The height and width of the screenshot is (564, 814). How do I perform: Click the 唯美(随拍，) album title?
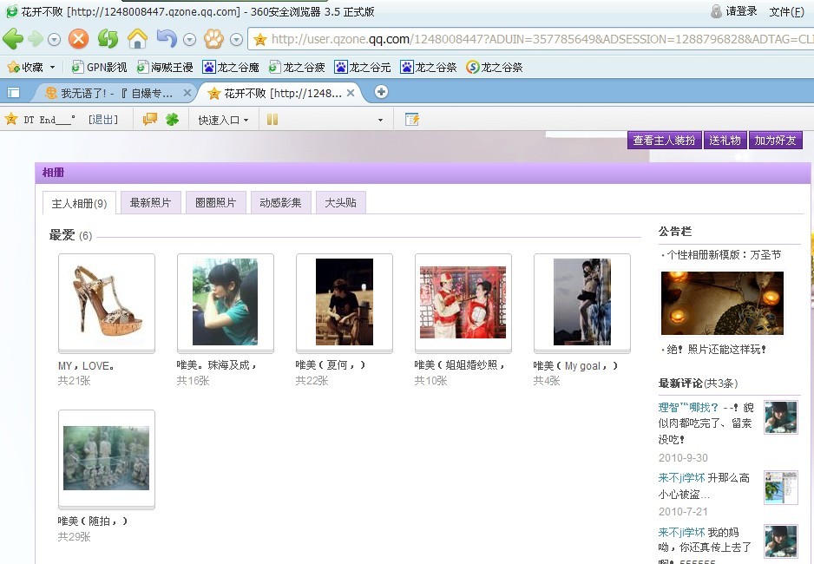(92, 521)
